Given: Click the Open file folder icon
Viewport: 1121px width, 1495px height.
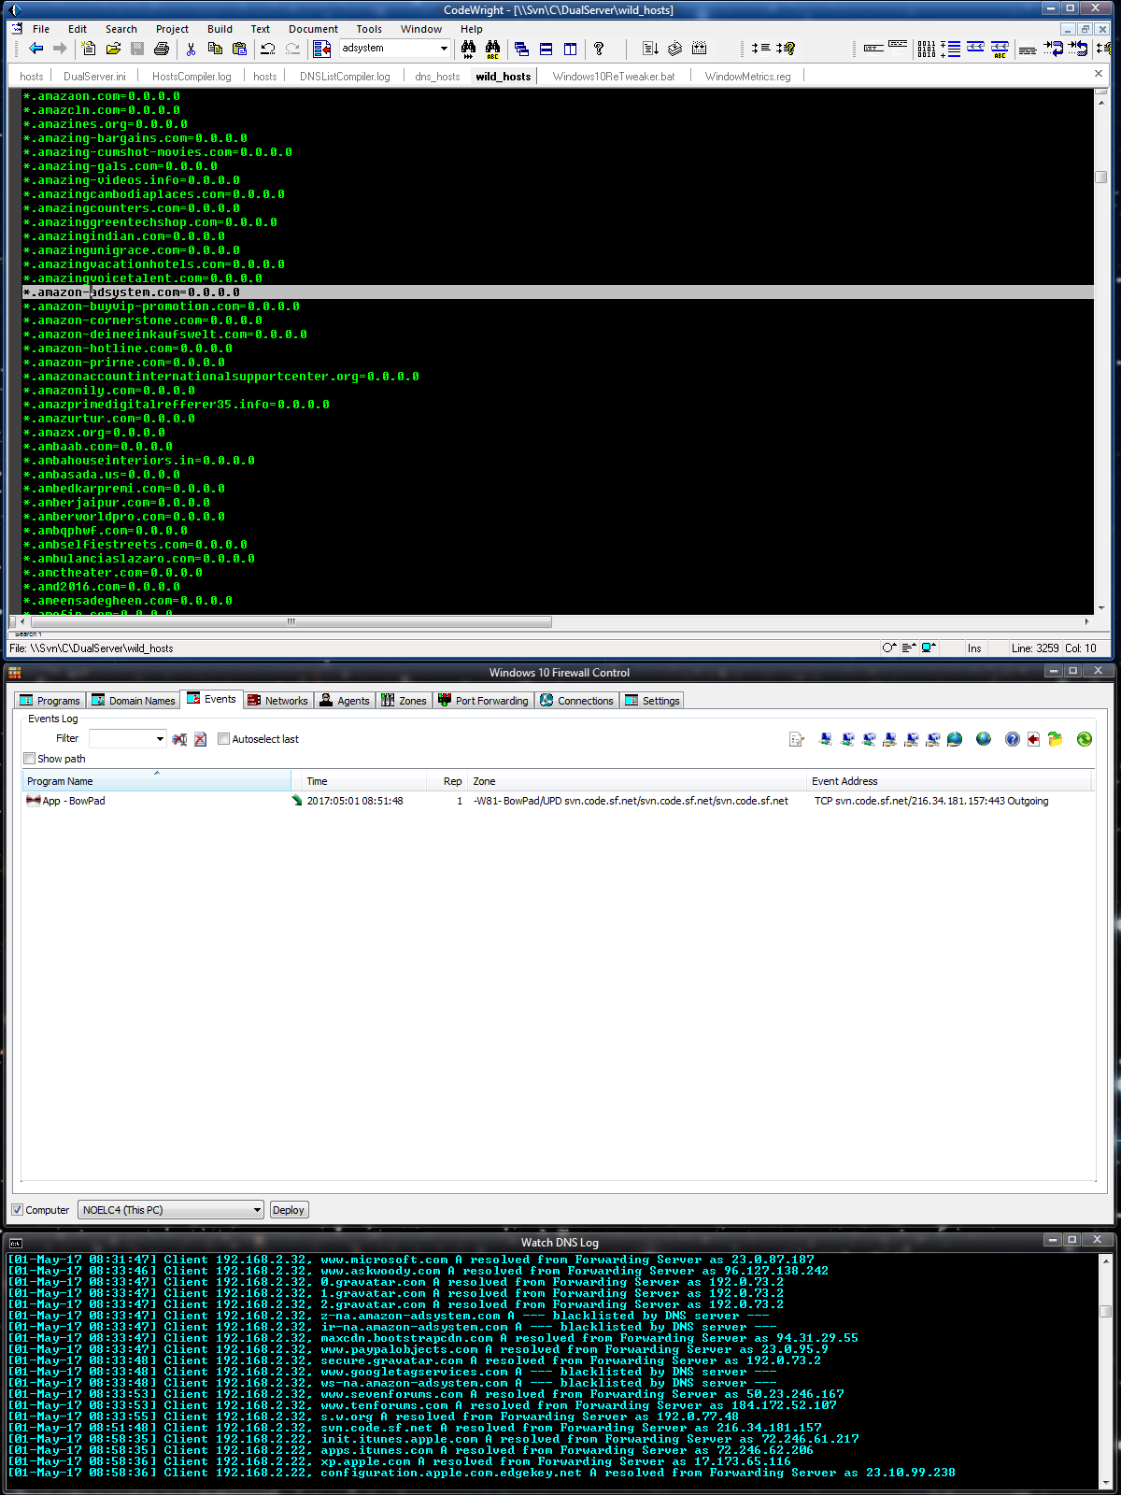Looking at the screenshot, I should [113, 49].
